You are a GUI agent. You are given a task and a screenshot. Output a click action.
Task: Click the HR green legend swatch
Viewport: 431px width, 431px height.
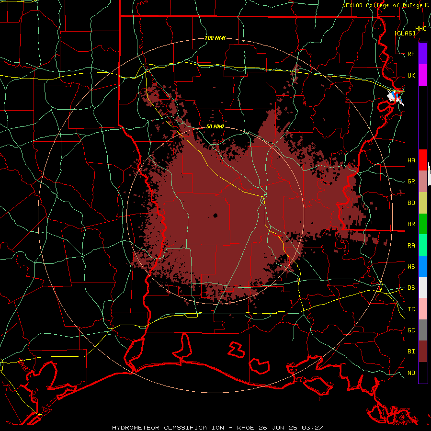pyautogui.click(x=423, y=224)
